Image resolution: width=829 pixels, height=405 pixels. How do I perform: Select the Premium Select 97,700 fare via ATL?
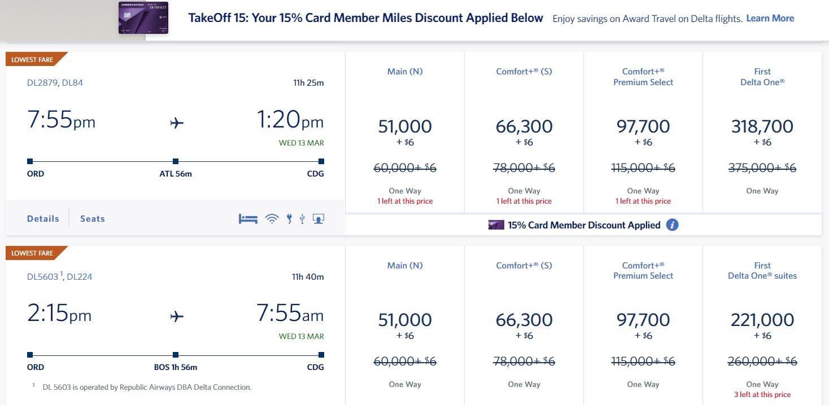pyautogui.click(x=643, y=126)
